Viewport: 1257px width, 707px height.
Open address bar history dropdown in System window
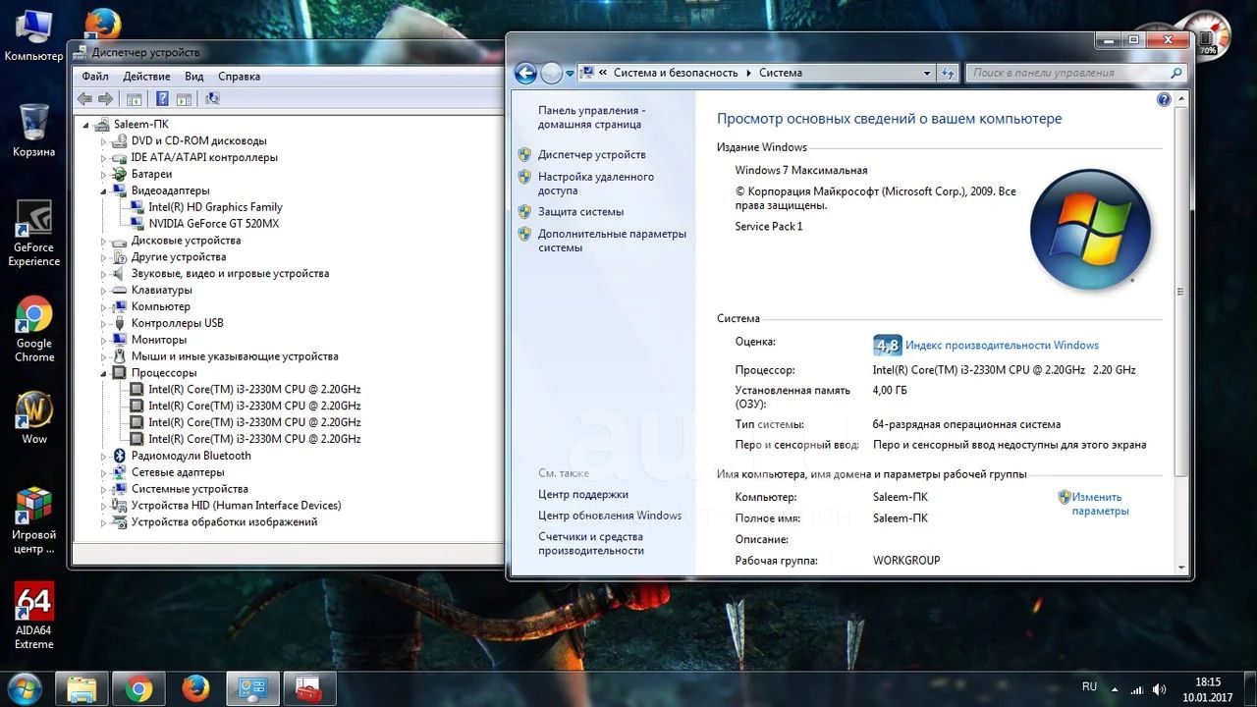pyautogui.click(x=927, y=73)
